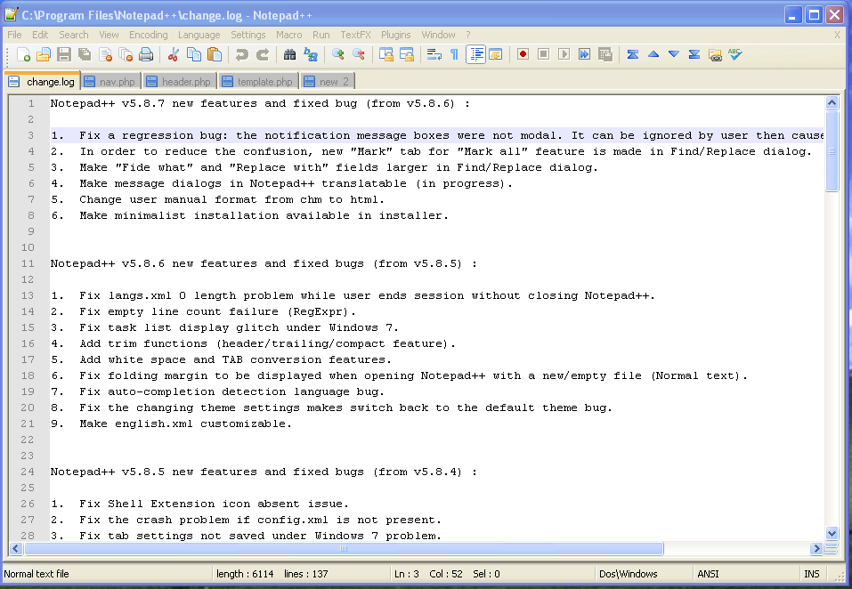Click the blue up triangle icon
The image size is (852, 589).
pos(653,54)
